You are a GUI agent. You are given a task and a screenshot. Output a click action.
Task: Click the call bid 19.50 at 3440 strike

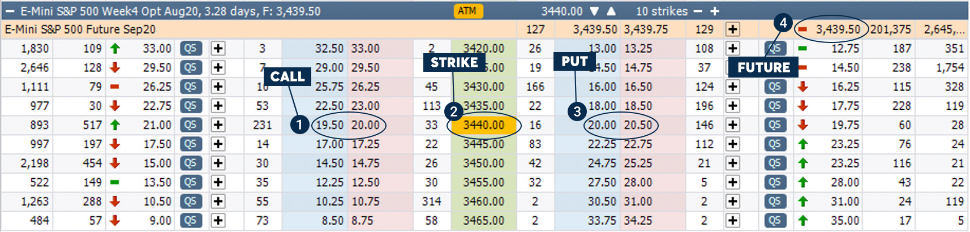pos(329,125)
